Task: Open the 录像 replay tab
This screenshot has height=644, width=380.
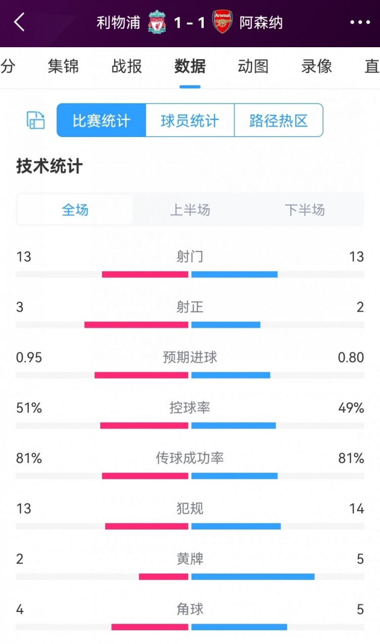Action: tap(315, 66)
